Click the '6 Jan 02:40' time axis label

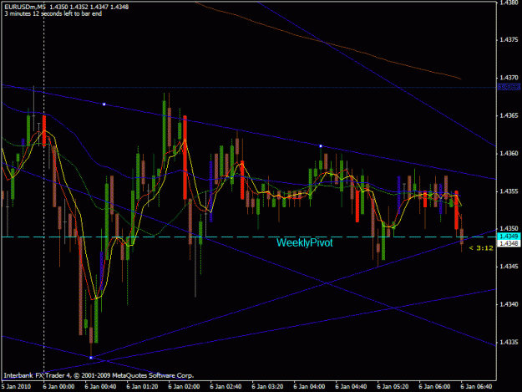click(x=226, y=386)
